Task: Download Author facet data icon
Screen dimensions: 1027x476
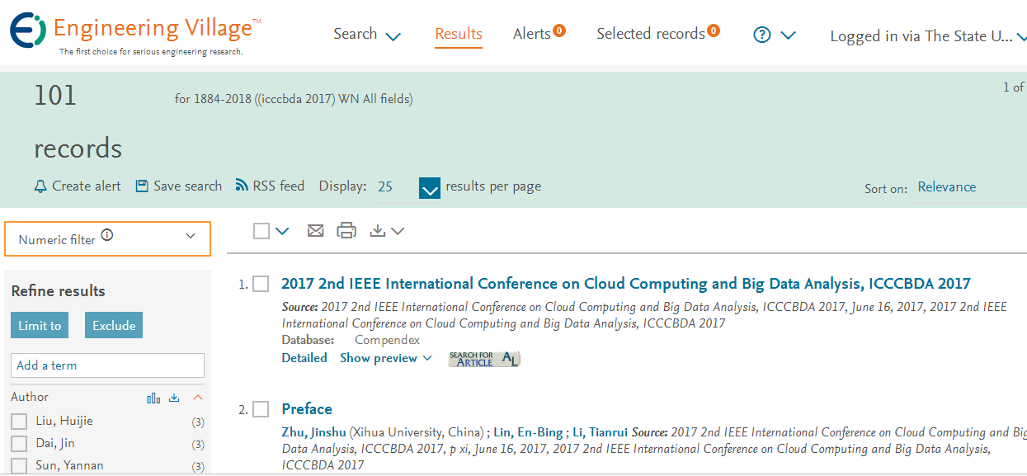Action: [174, 398]
